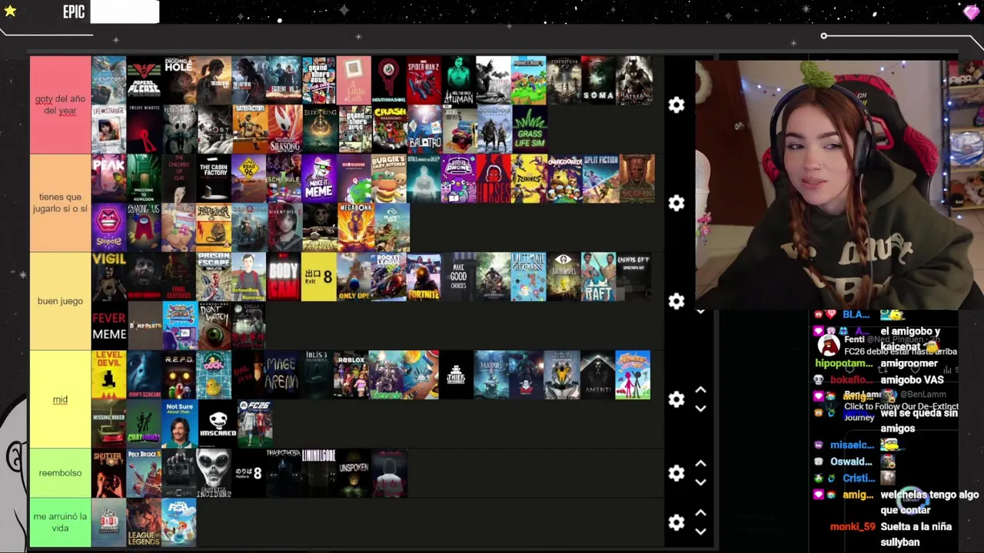
Task: Move the 'mid' tier down
Action: point(700,409)
